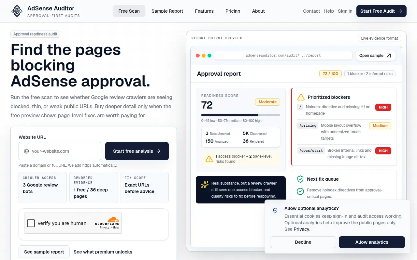Click the 72 / 100 score badge
Screen dimensions: 417x260
pos(330,74)
